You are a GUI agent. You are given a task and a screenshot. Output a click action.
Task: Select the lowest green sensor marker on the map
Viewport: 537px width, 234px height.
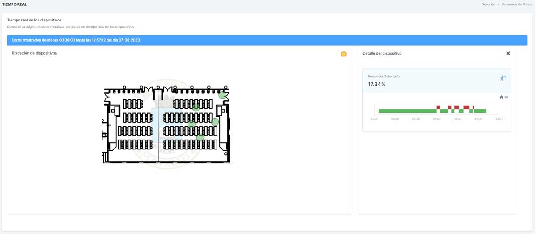point(200,137)
